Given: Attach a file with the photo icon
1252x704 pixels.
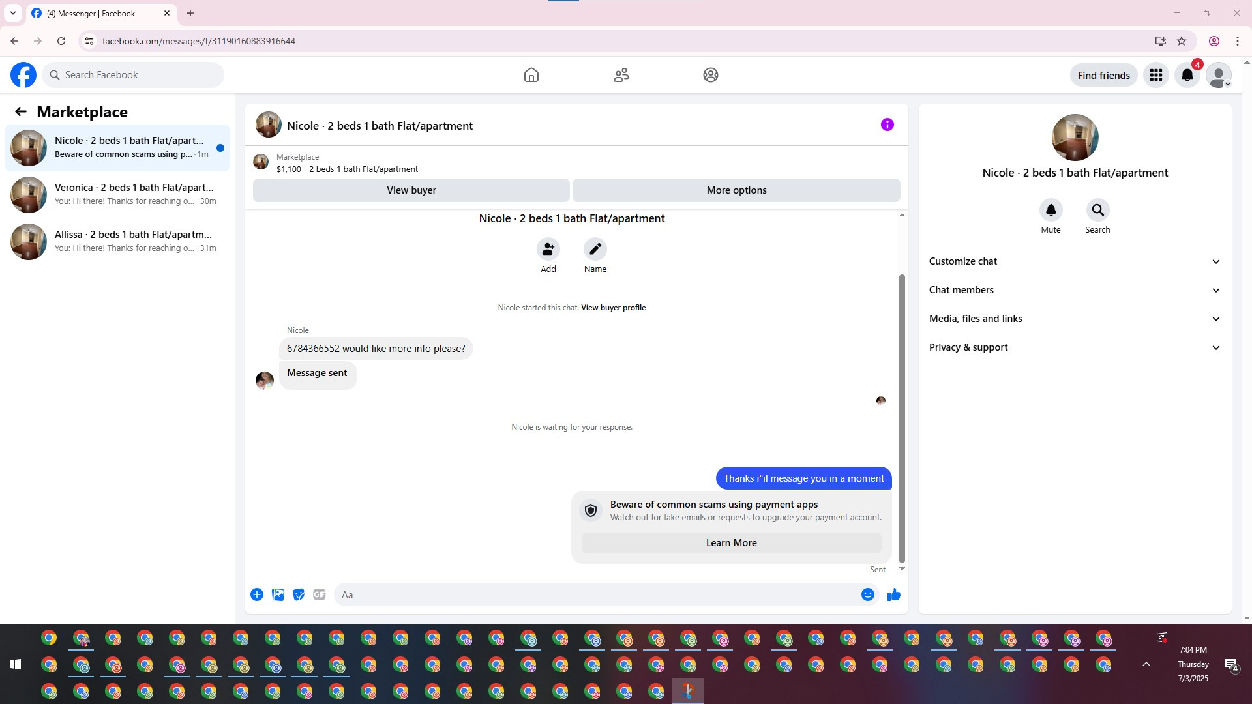Looking at the screenshot, I should coord(278,594).
